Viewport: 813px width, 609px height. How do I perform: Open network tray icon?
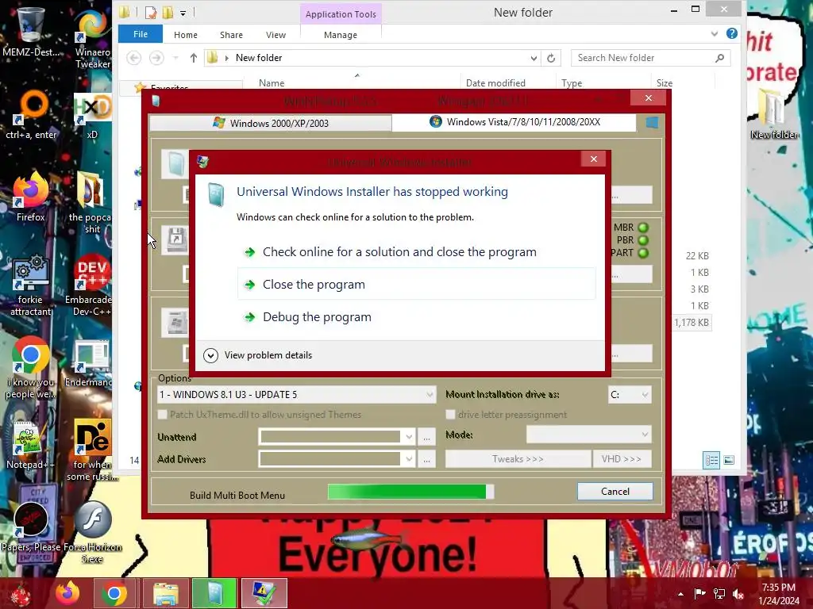[719, 593]
